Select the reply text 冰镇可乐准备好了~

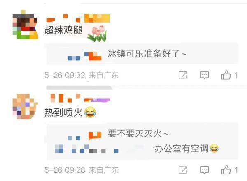(x=147, y=54)
